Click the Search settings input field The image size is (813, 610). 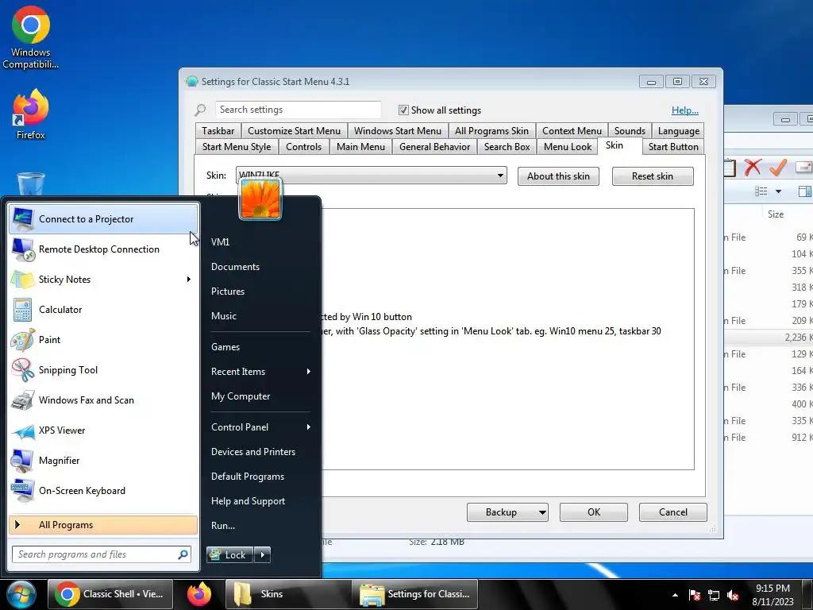click(299, 110)
